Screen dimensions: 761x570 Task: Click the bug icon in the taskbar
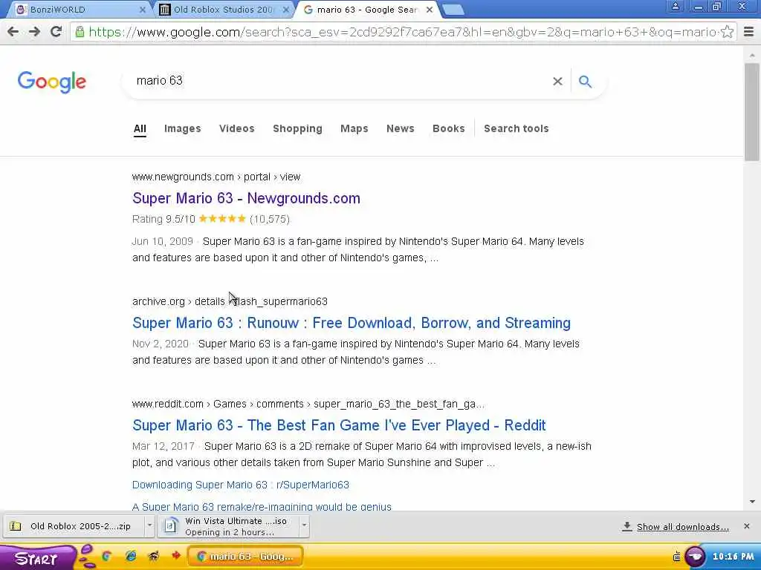[x=154, y=556]
